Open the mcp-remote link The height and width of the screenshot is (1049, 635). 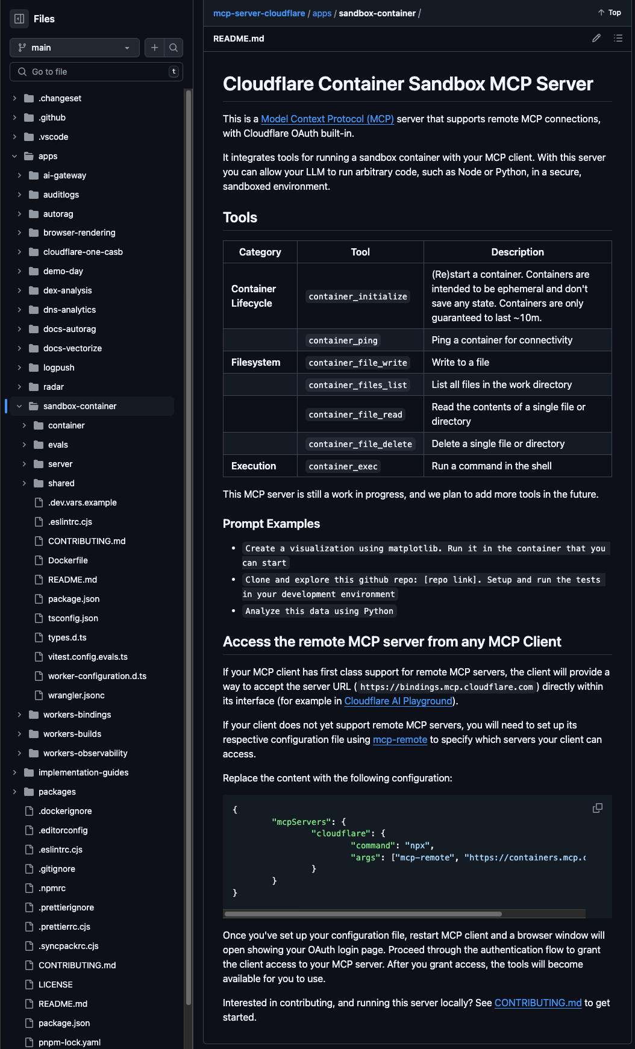[x=400, y=740]
